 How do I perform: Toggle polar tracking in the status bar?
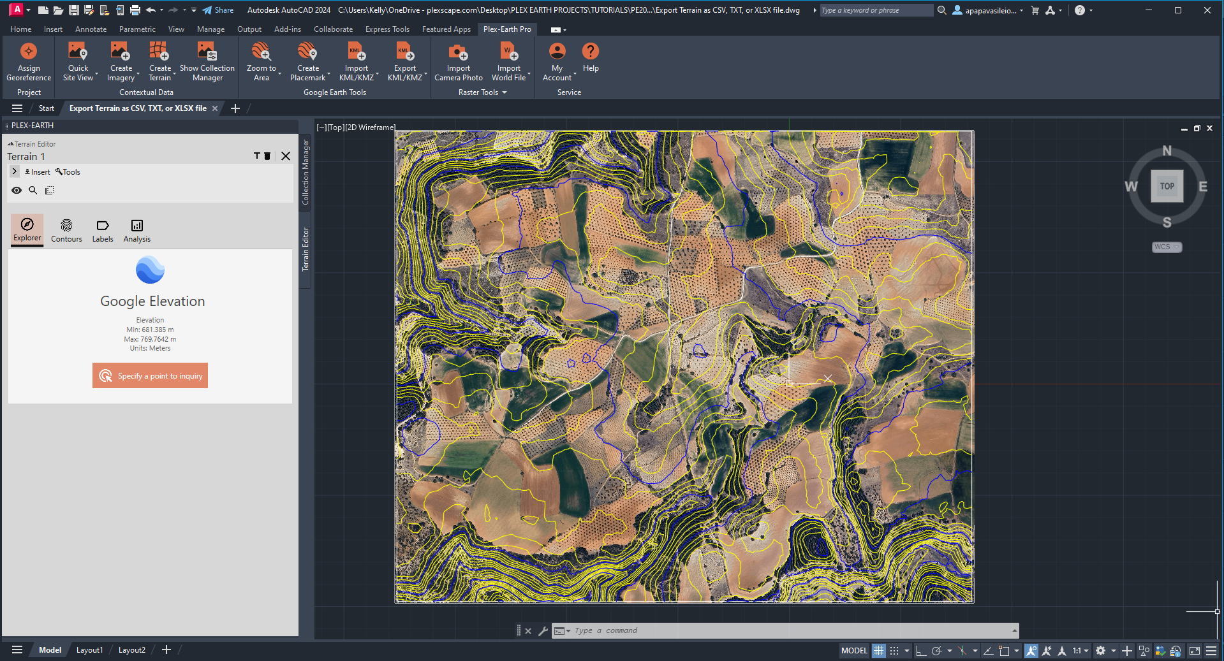click(x=936, y=651)
